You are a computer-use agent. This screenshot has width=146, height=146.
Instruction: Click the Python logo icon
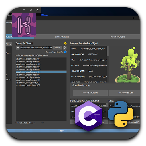tap(121, 114)
